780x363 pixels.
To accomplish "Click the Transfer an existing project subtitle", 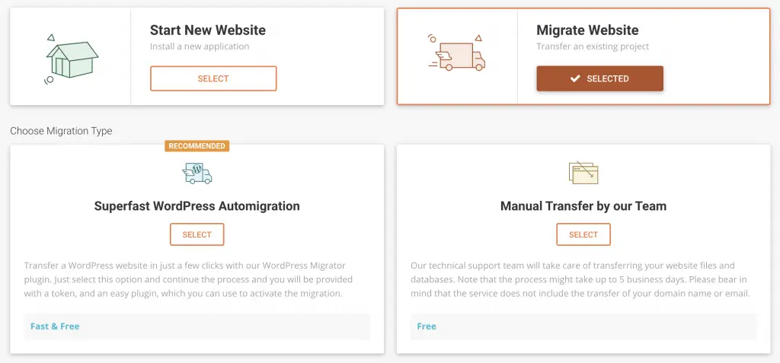I will (x=593, y=46).
